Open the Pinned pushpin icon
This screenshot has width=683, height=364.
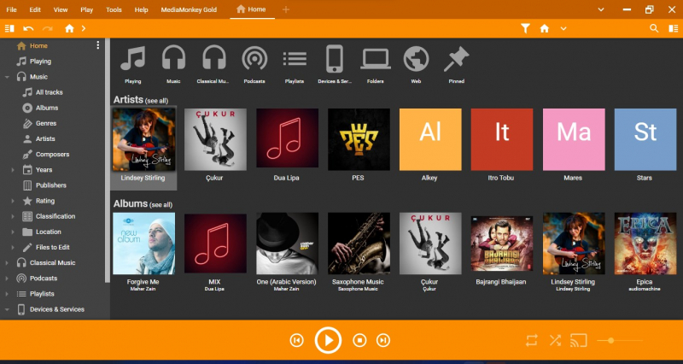pos(457,59)
